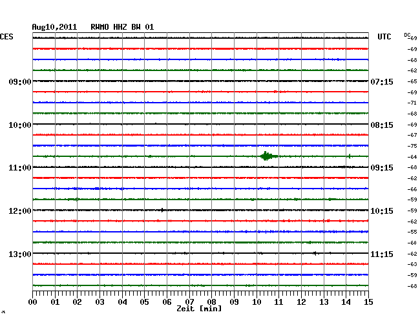Image resolution: width=420 pixels, height=319 pixels.
Task: Click the CES column header
Action: click(x=6, y=37)
